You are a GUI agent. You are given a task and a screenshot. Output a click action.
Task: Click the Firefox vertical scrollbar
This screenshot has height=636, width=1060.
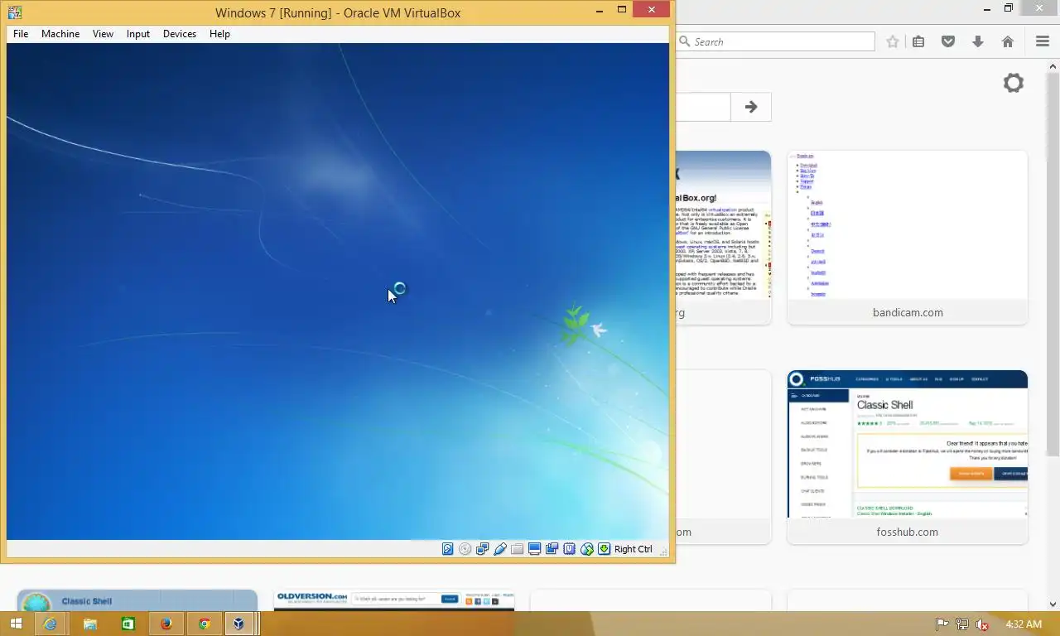[x=1053, y=263]
